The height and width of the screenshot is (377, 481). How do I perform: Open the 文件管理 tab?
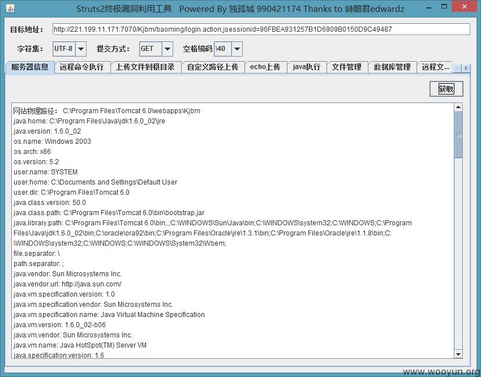(347, 67)
